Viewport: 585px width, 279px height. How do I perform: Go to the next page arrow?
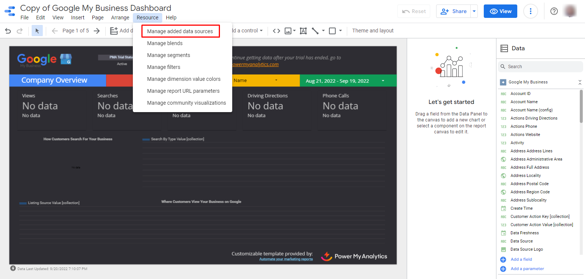(x=97, y=31)
